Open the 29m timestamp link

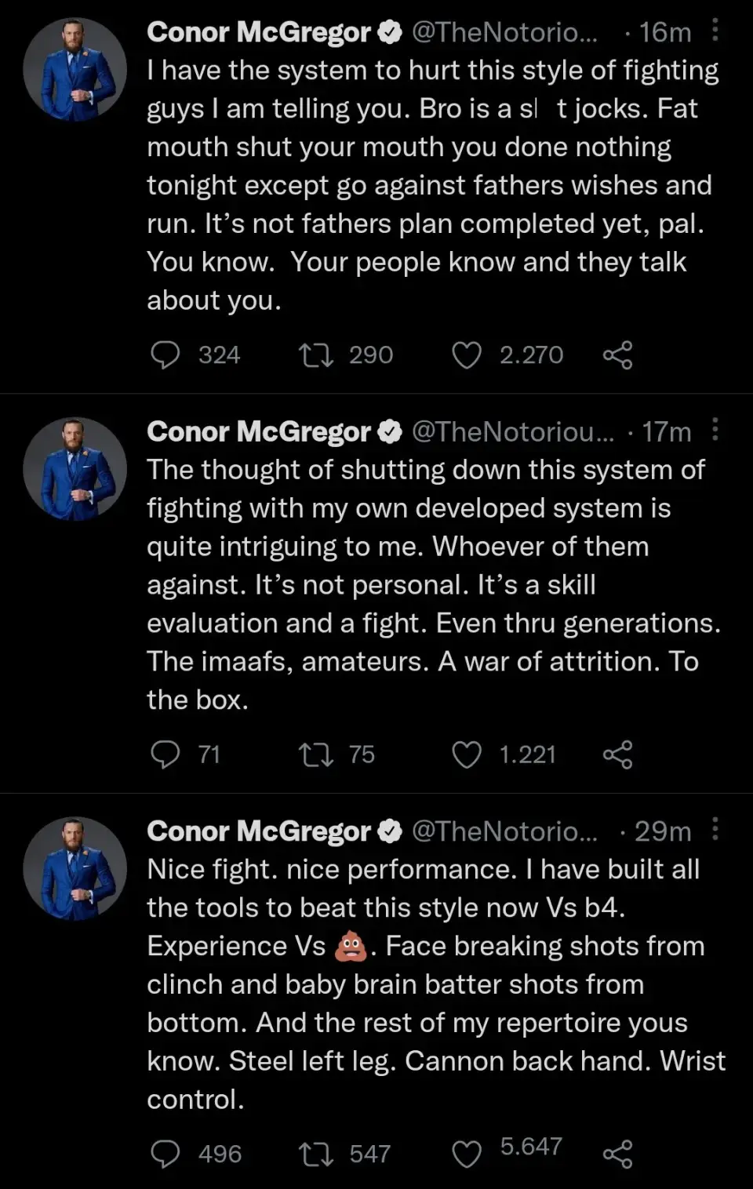(x=663, y=831)
